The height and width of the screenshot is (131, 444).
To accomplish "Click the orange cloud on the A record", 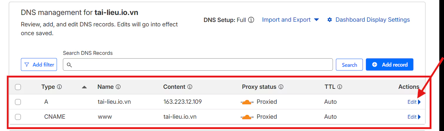I will tap(247, 102).
